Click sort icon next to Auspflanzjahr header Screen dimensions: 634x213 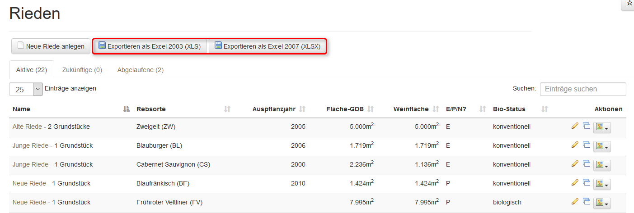pyautogui.click(x=302, y=109)
